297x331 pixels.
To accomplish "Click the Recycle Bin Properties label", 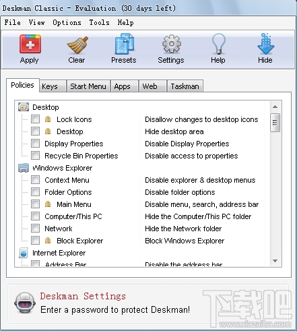I will (81, 156).
